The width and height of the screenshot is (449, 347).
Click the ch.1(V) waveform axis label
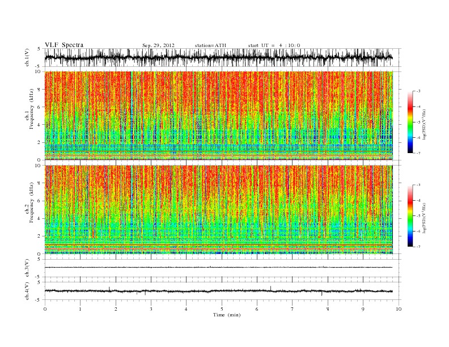pos(27,57)
